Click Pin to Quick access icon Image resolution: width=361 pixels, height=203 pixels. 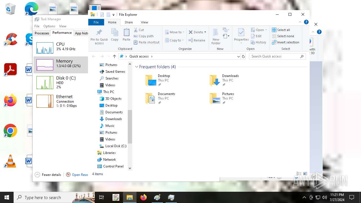(99, 36)
